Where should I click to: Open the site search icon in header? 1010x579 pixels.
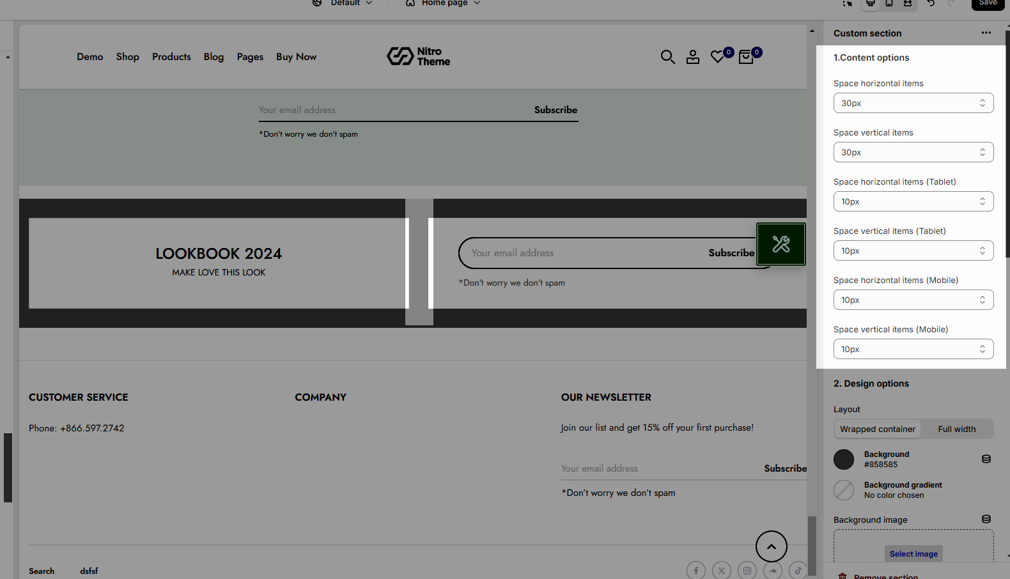667,57
